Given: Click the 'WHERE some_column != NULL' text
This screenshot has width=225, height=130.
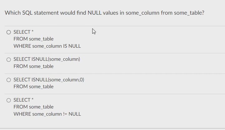Looking at the screenshot, I should 47,114.
